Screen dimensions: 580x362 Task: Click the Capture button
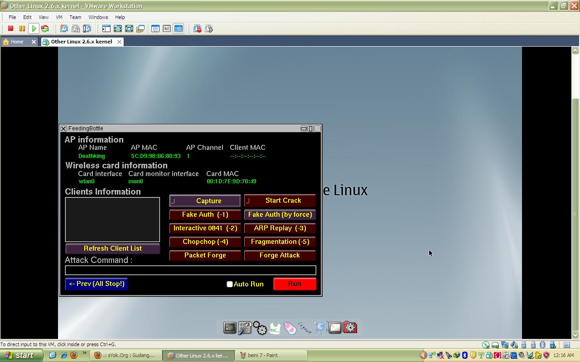click(205, 201)
